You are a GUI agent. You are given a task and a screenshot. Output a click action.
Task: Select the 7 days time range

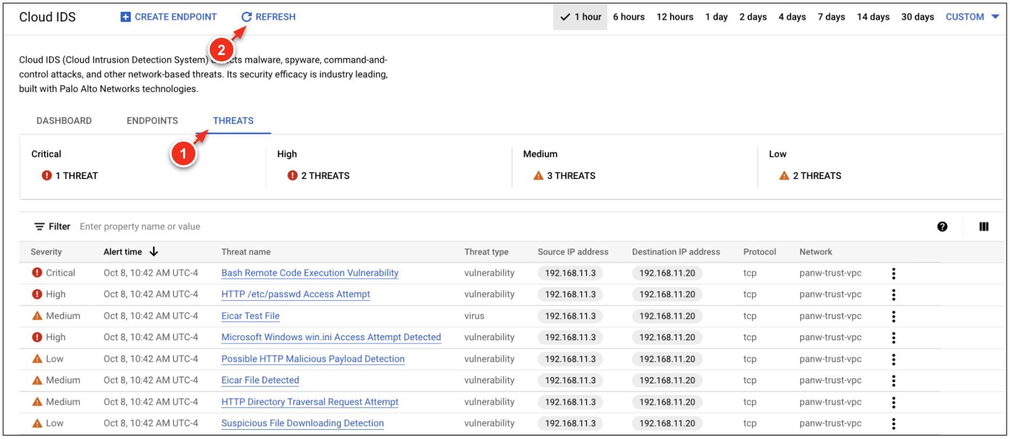coord(831,17)
